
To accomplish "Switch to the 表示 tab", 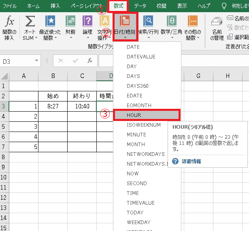I will (x=182, y=6).
